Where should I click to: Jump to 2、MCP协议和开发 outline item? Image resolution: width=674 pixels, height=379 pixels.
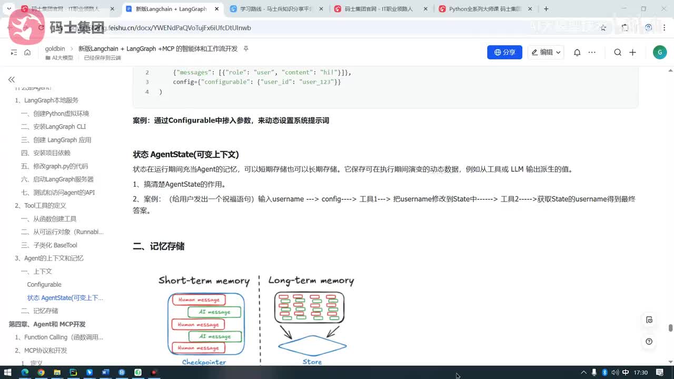(41, 350)
